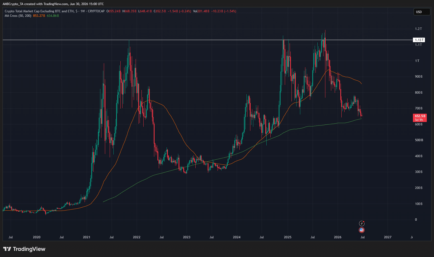Select the 1.13T horizontal line price label
Screen dimensions: 434x257
[419, 40]
